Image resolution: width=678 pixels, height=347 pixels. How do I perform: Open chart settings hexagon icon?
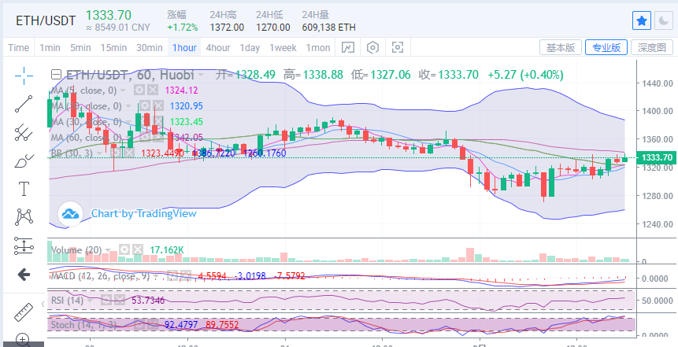[x=372, y=47]
